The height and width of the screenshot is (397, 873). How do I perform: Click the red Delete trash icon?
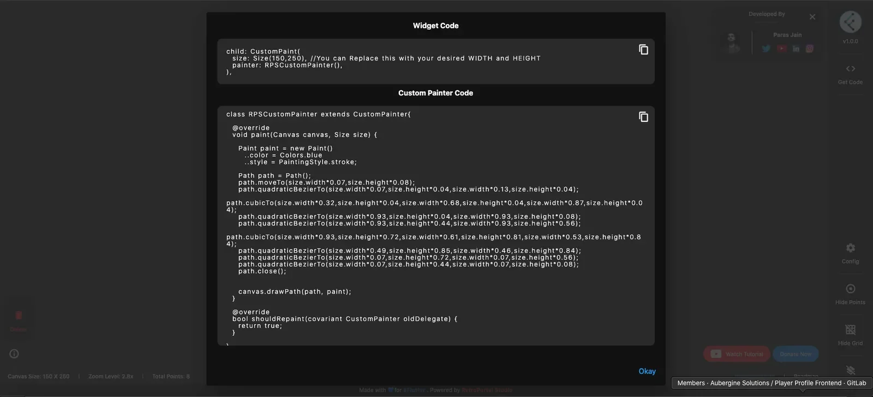(18, 315)
